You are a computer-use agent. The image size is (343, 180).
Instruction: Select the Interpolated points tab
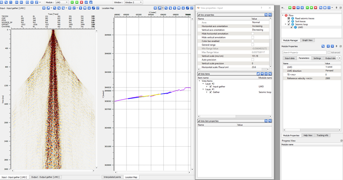point(112,177)
